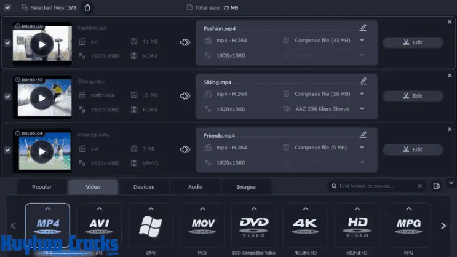Click the pencil icon to rename Fashion.mp4
This screenshot has height=257, width=457.
[x=363, y=28]
